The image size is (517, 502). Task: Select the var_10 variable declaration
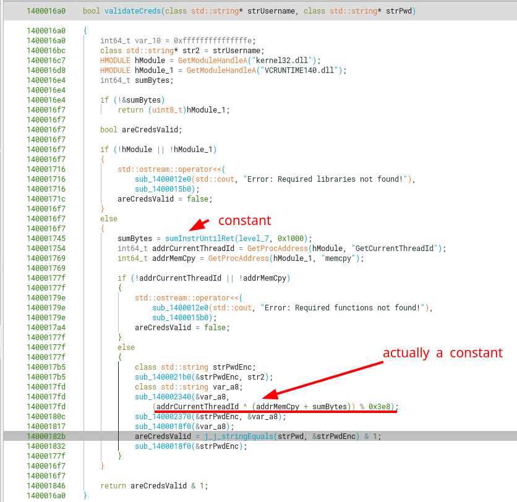click(144, 41)
